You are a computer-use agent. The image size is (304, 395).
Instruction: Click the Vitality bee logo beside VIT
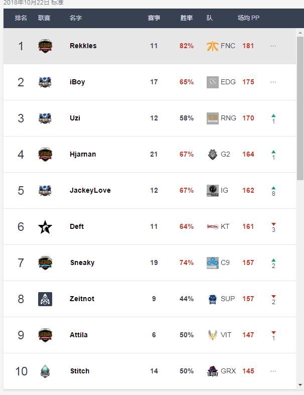pos(212,335)
